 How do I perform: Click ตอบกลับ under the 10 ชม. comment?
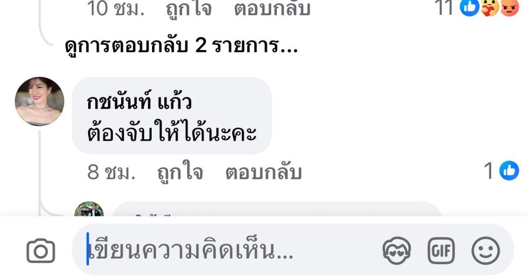272,9
